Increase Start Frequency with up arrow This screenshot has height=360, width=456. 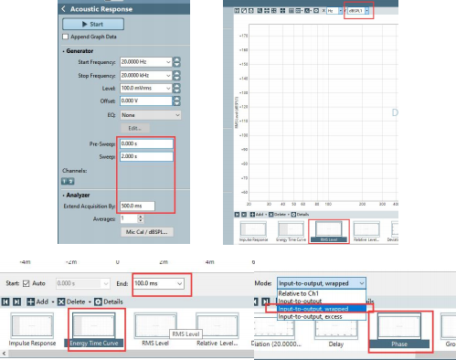(176, 59)
